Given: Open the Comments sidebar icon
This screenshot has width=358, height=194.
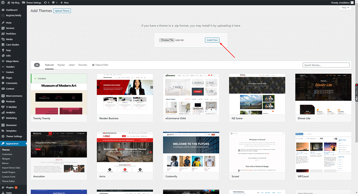Looking at the screenshot, I should [x=3, y=83].
